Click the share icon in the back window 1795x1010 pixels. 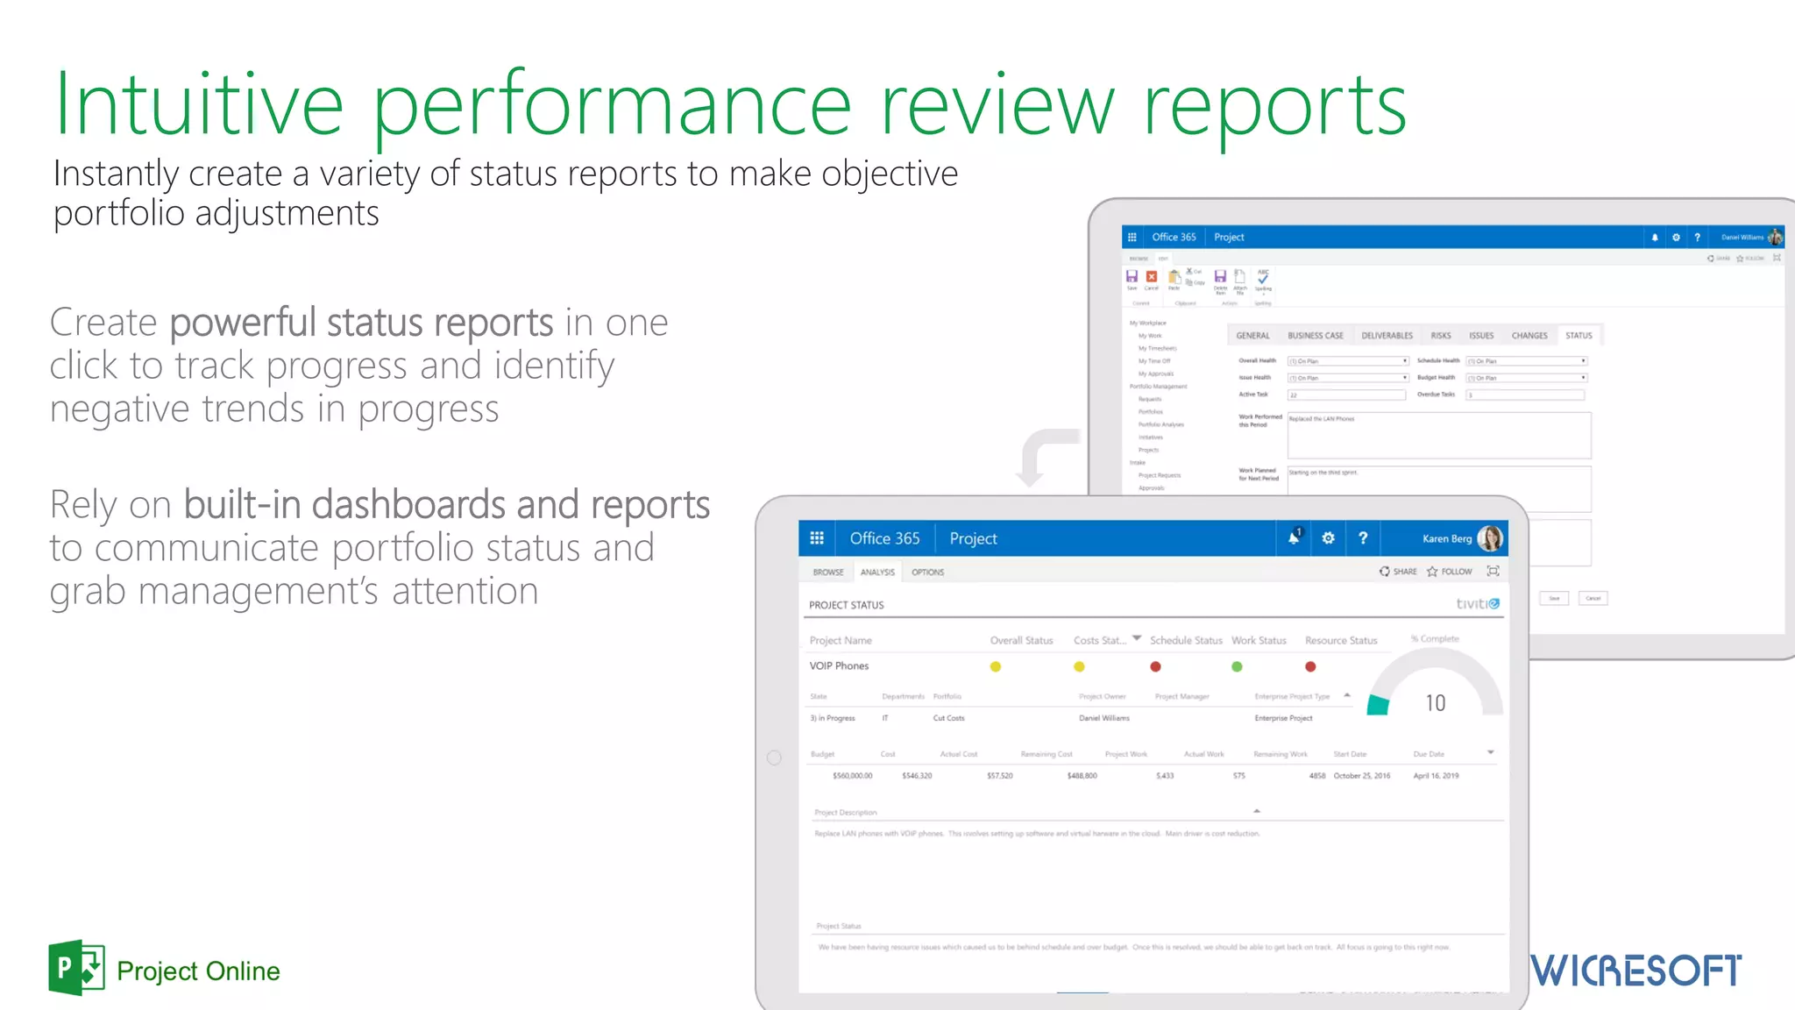coord(1711,258)
